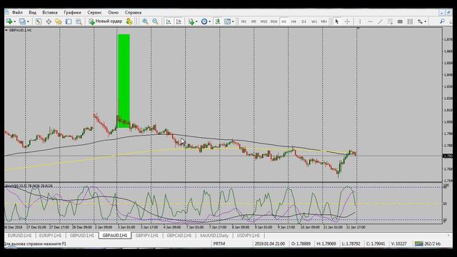
Task: Select the cursor arrow tool
Action: [337, 21]
